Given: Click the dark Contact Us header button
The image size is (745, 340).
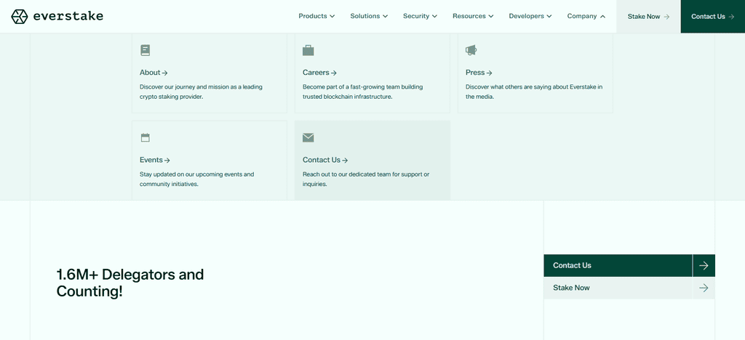Looking at the screenshot, I should [x=713, y=17].
